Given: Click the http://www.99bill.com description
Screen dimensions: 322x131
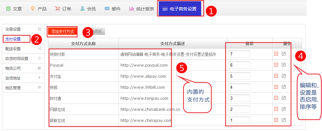Looking at the screenshot, I should pyautogui.click(x=143, y=87).
